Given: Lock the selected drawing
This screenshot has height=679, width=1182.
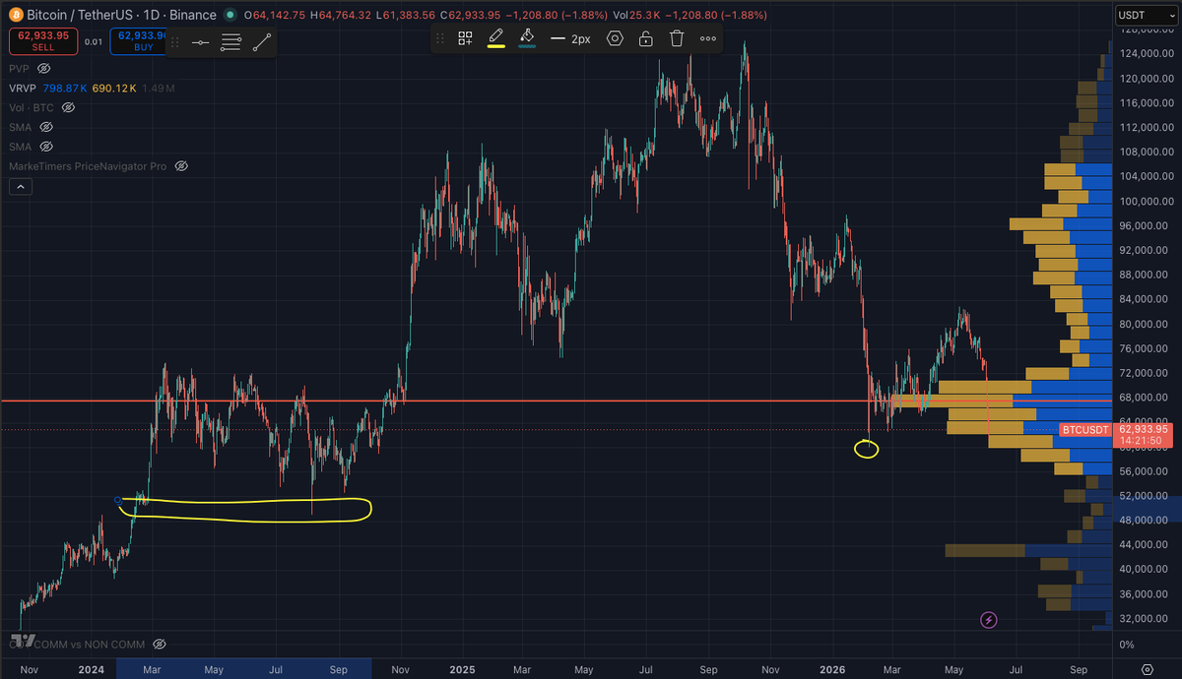Looking at the screenshot, I should tap(645, 38).
